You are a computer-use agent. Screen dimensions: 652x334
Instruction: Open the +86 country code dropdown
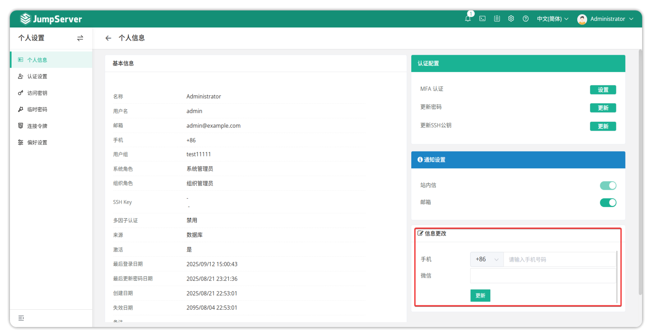[x=486, y=259]
